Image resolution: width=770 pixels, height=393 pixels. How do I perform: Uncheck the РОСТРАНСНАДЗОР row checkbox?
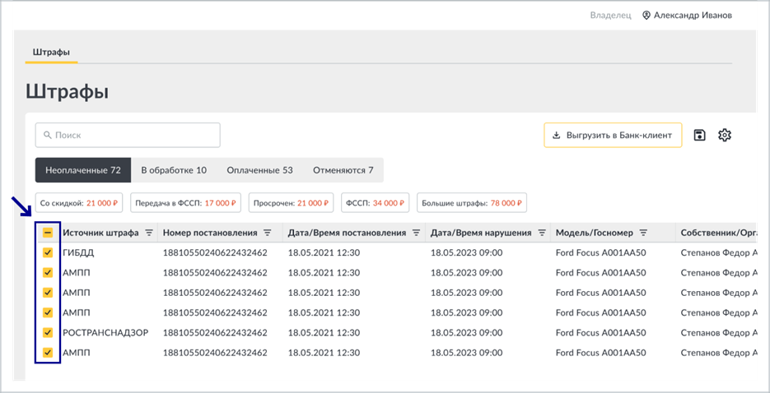tap(48, 333)
